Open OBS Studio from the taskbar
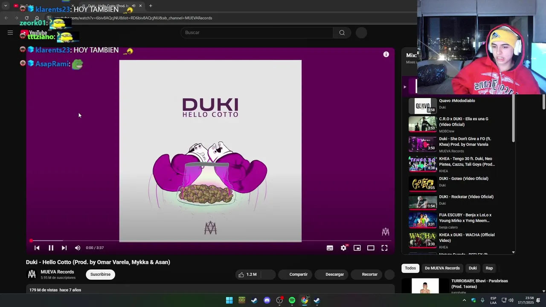 pos(279,300)
